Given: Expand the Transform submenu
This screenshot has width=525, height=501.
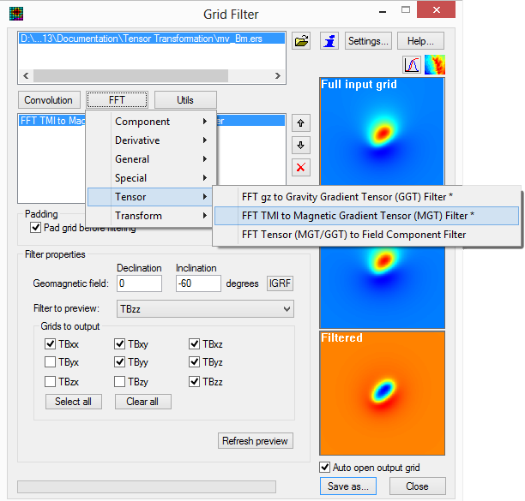Looking at the screenshot, I should point(151,216).
